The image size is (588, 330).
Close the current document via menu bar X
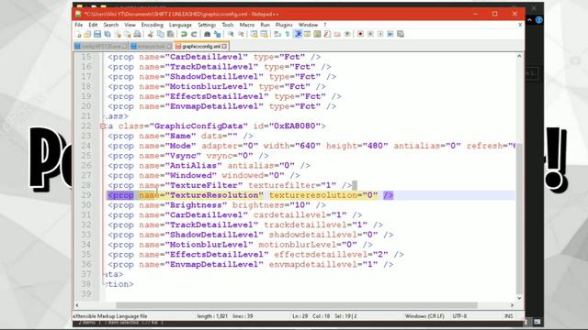pyautogui.click(x=520, y=25)
